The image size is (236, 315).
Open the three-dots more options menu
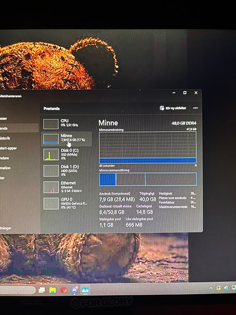[x=195, y=108]
